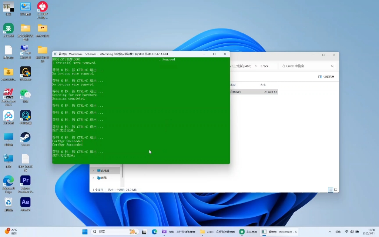Open Microsoft Edge from the taskbar
379x237 pixels.
pos(154,232)
